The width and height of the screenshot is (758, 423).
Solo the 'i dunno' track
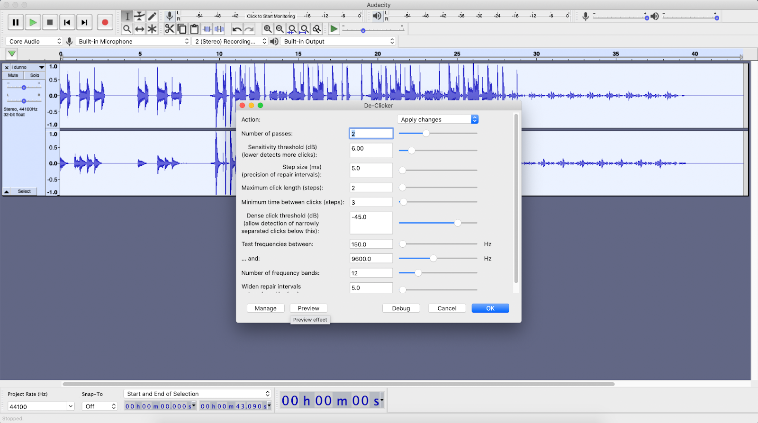pyautogui.click(x=35, y=75)
